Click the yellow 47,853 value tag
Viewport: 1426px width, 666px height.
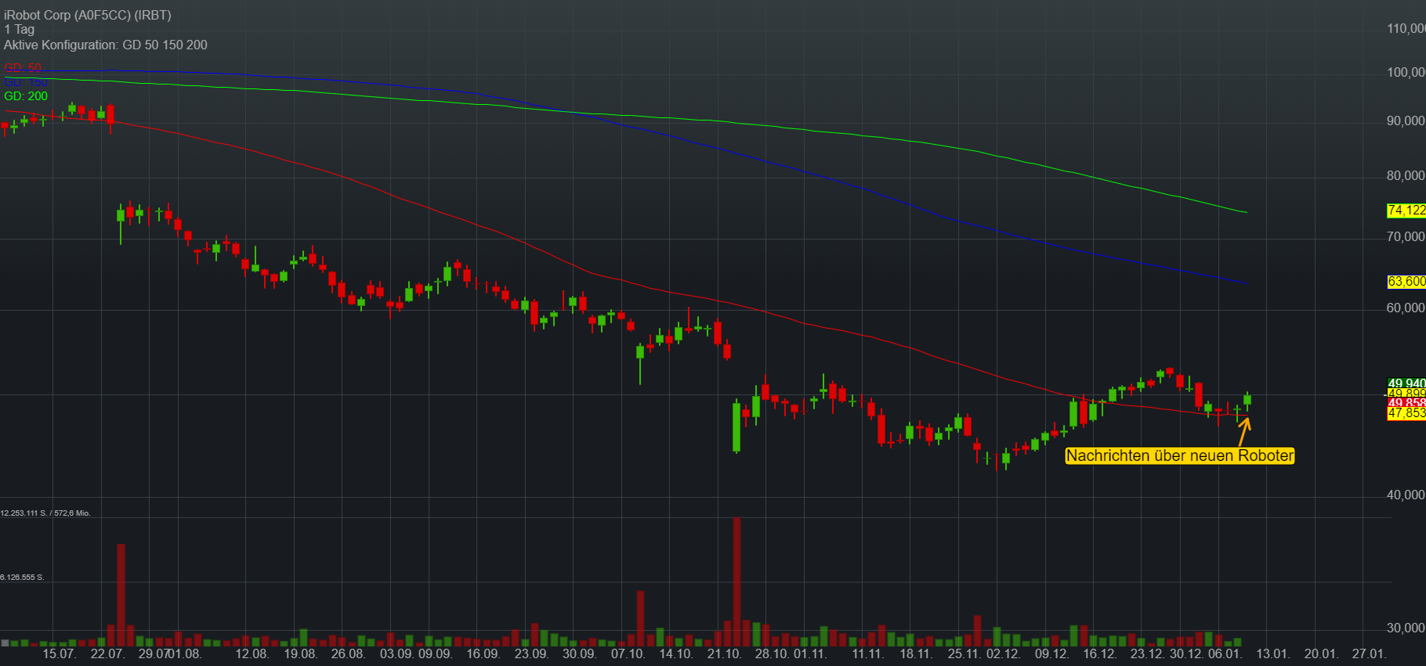click(x=1406, y=413)
